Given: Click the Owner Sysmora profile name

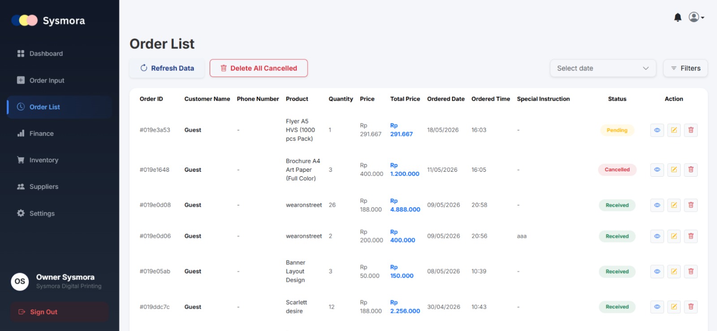Looking at the screenshot, I should [65, 277].
